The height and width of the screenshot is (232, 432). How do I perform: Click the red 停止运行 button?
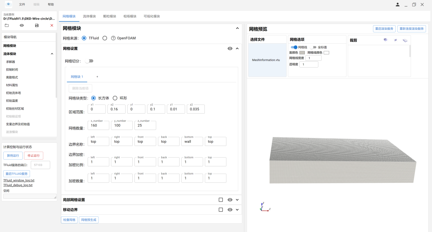(34, 156)
